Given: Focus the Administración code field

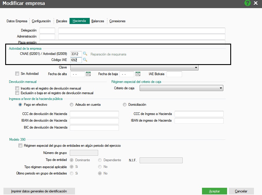Looking at the screenshot, I should click(x=47, y=37).
